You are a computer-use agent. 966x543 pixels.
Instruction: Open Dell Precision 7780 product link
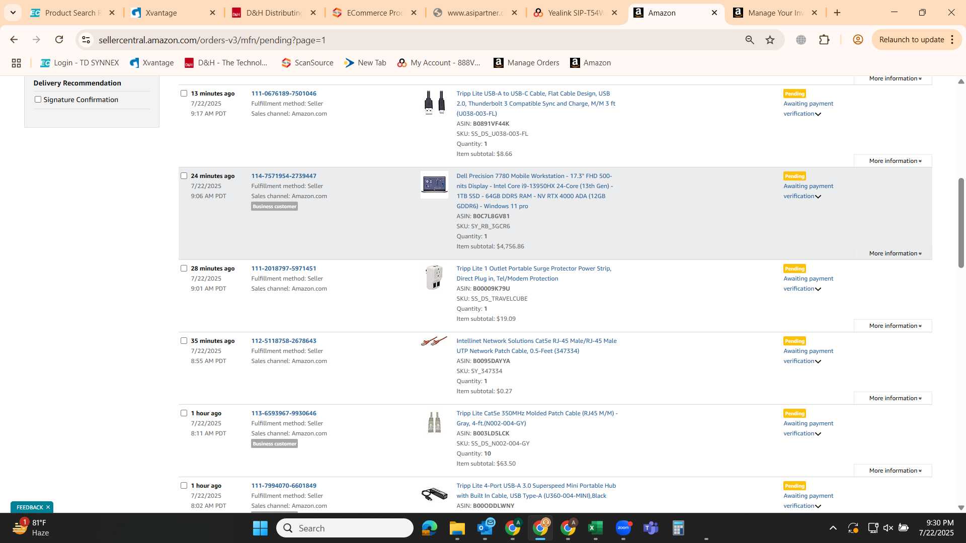(534, 191)
